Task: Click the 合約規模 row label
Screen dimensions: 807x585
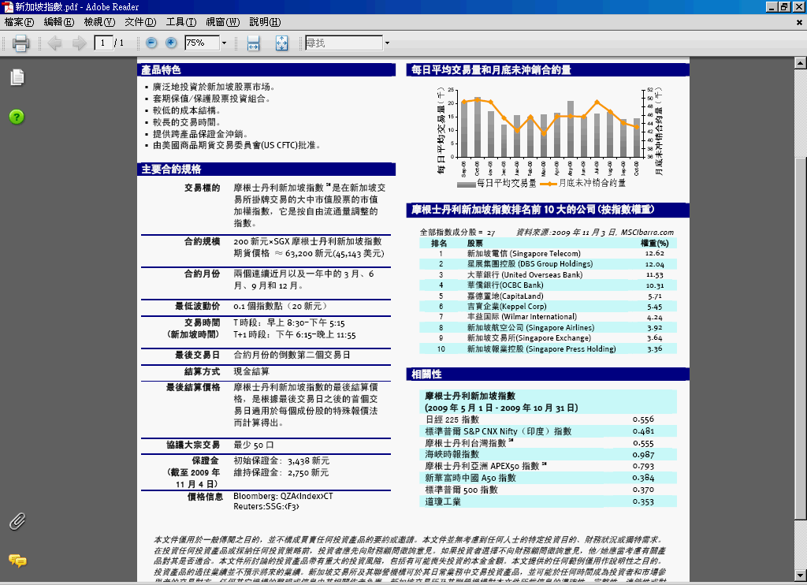Action: [203, 241]
